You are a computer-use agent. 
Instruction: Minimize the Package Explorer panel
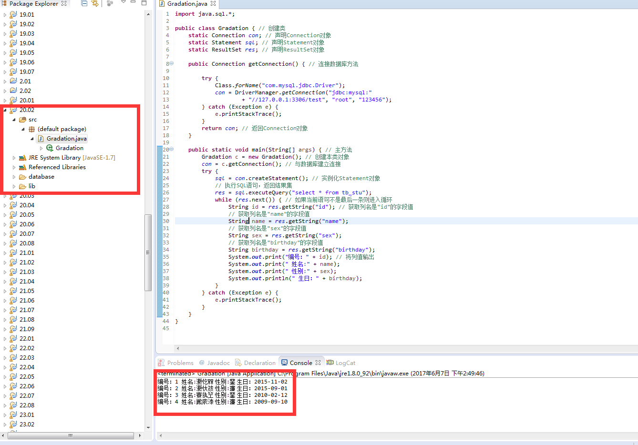point(134,2)
